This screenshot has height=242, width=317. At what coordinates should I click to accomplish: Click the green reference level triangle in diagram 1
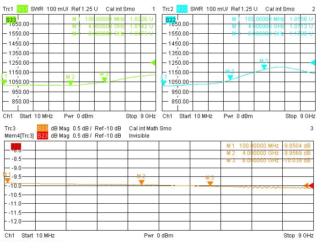pyautogui.click(x=153, y=62)
